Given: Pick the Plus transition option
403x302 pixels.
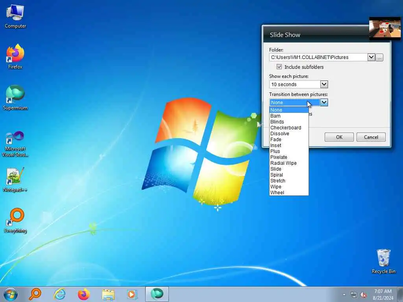Looking at the screenshot, I should pyautogui.click(x=289, y=151).
